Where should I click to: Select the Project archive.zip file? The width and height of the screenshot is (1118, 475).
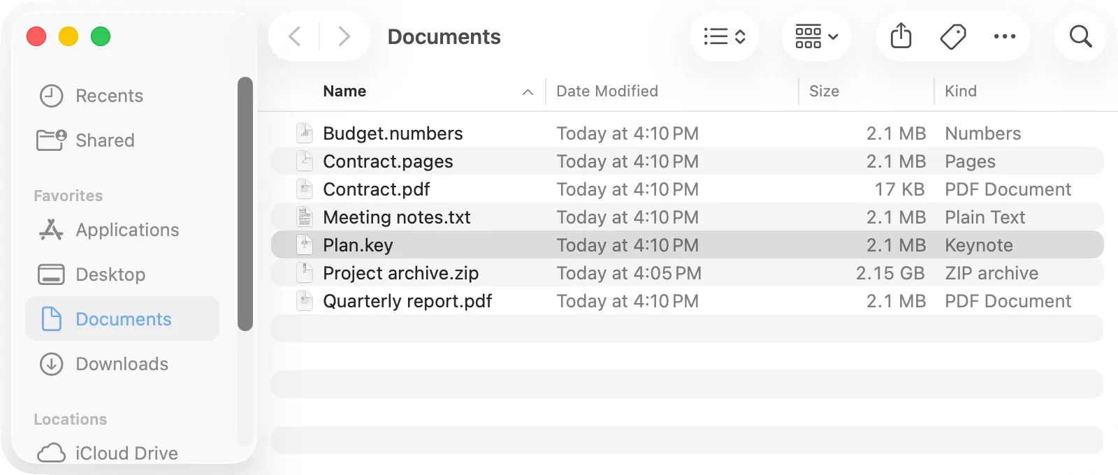tap(688, 272)
